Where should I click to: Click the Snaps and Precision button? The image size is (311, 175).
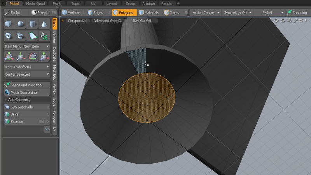coord(27,85)
